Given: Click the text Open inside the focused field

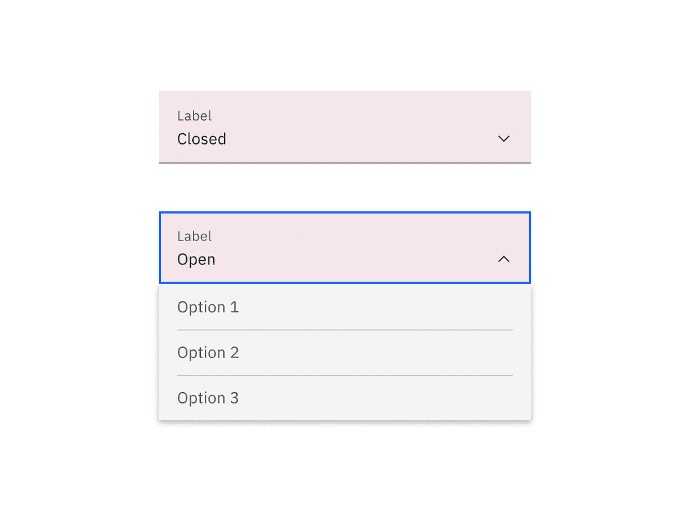Looking at the screenshot, I should tap(196, 259).
